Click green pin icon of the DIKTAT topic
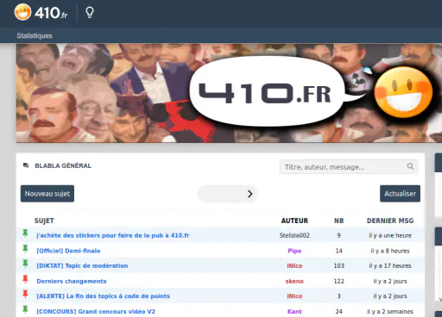The image size is (442, 317). click(x=25, y=264)
